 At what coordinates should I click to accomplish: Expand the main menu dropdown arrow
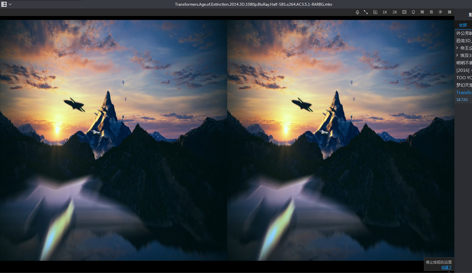[10, 5]
